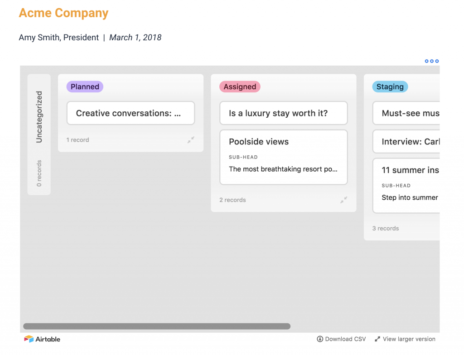Select the 'Poolside views' record card
The width and height of the screenshot is (464, 355).
[x=283, y=157]
